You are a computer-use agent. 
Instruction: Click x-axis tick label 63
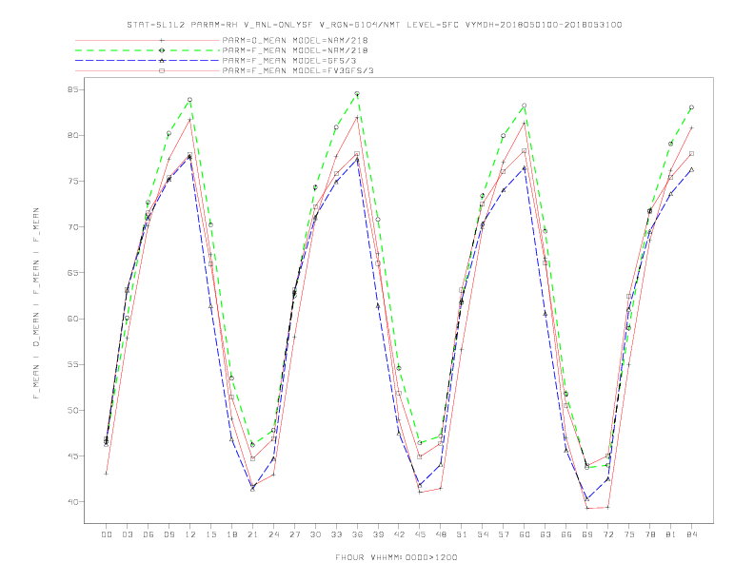coord(546,534)
